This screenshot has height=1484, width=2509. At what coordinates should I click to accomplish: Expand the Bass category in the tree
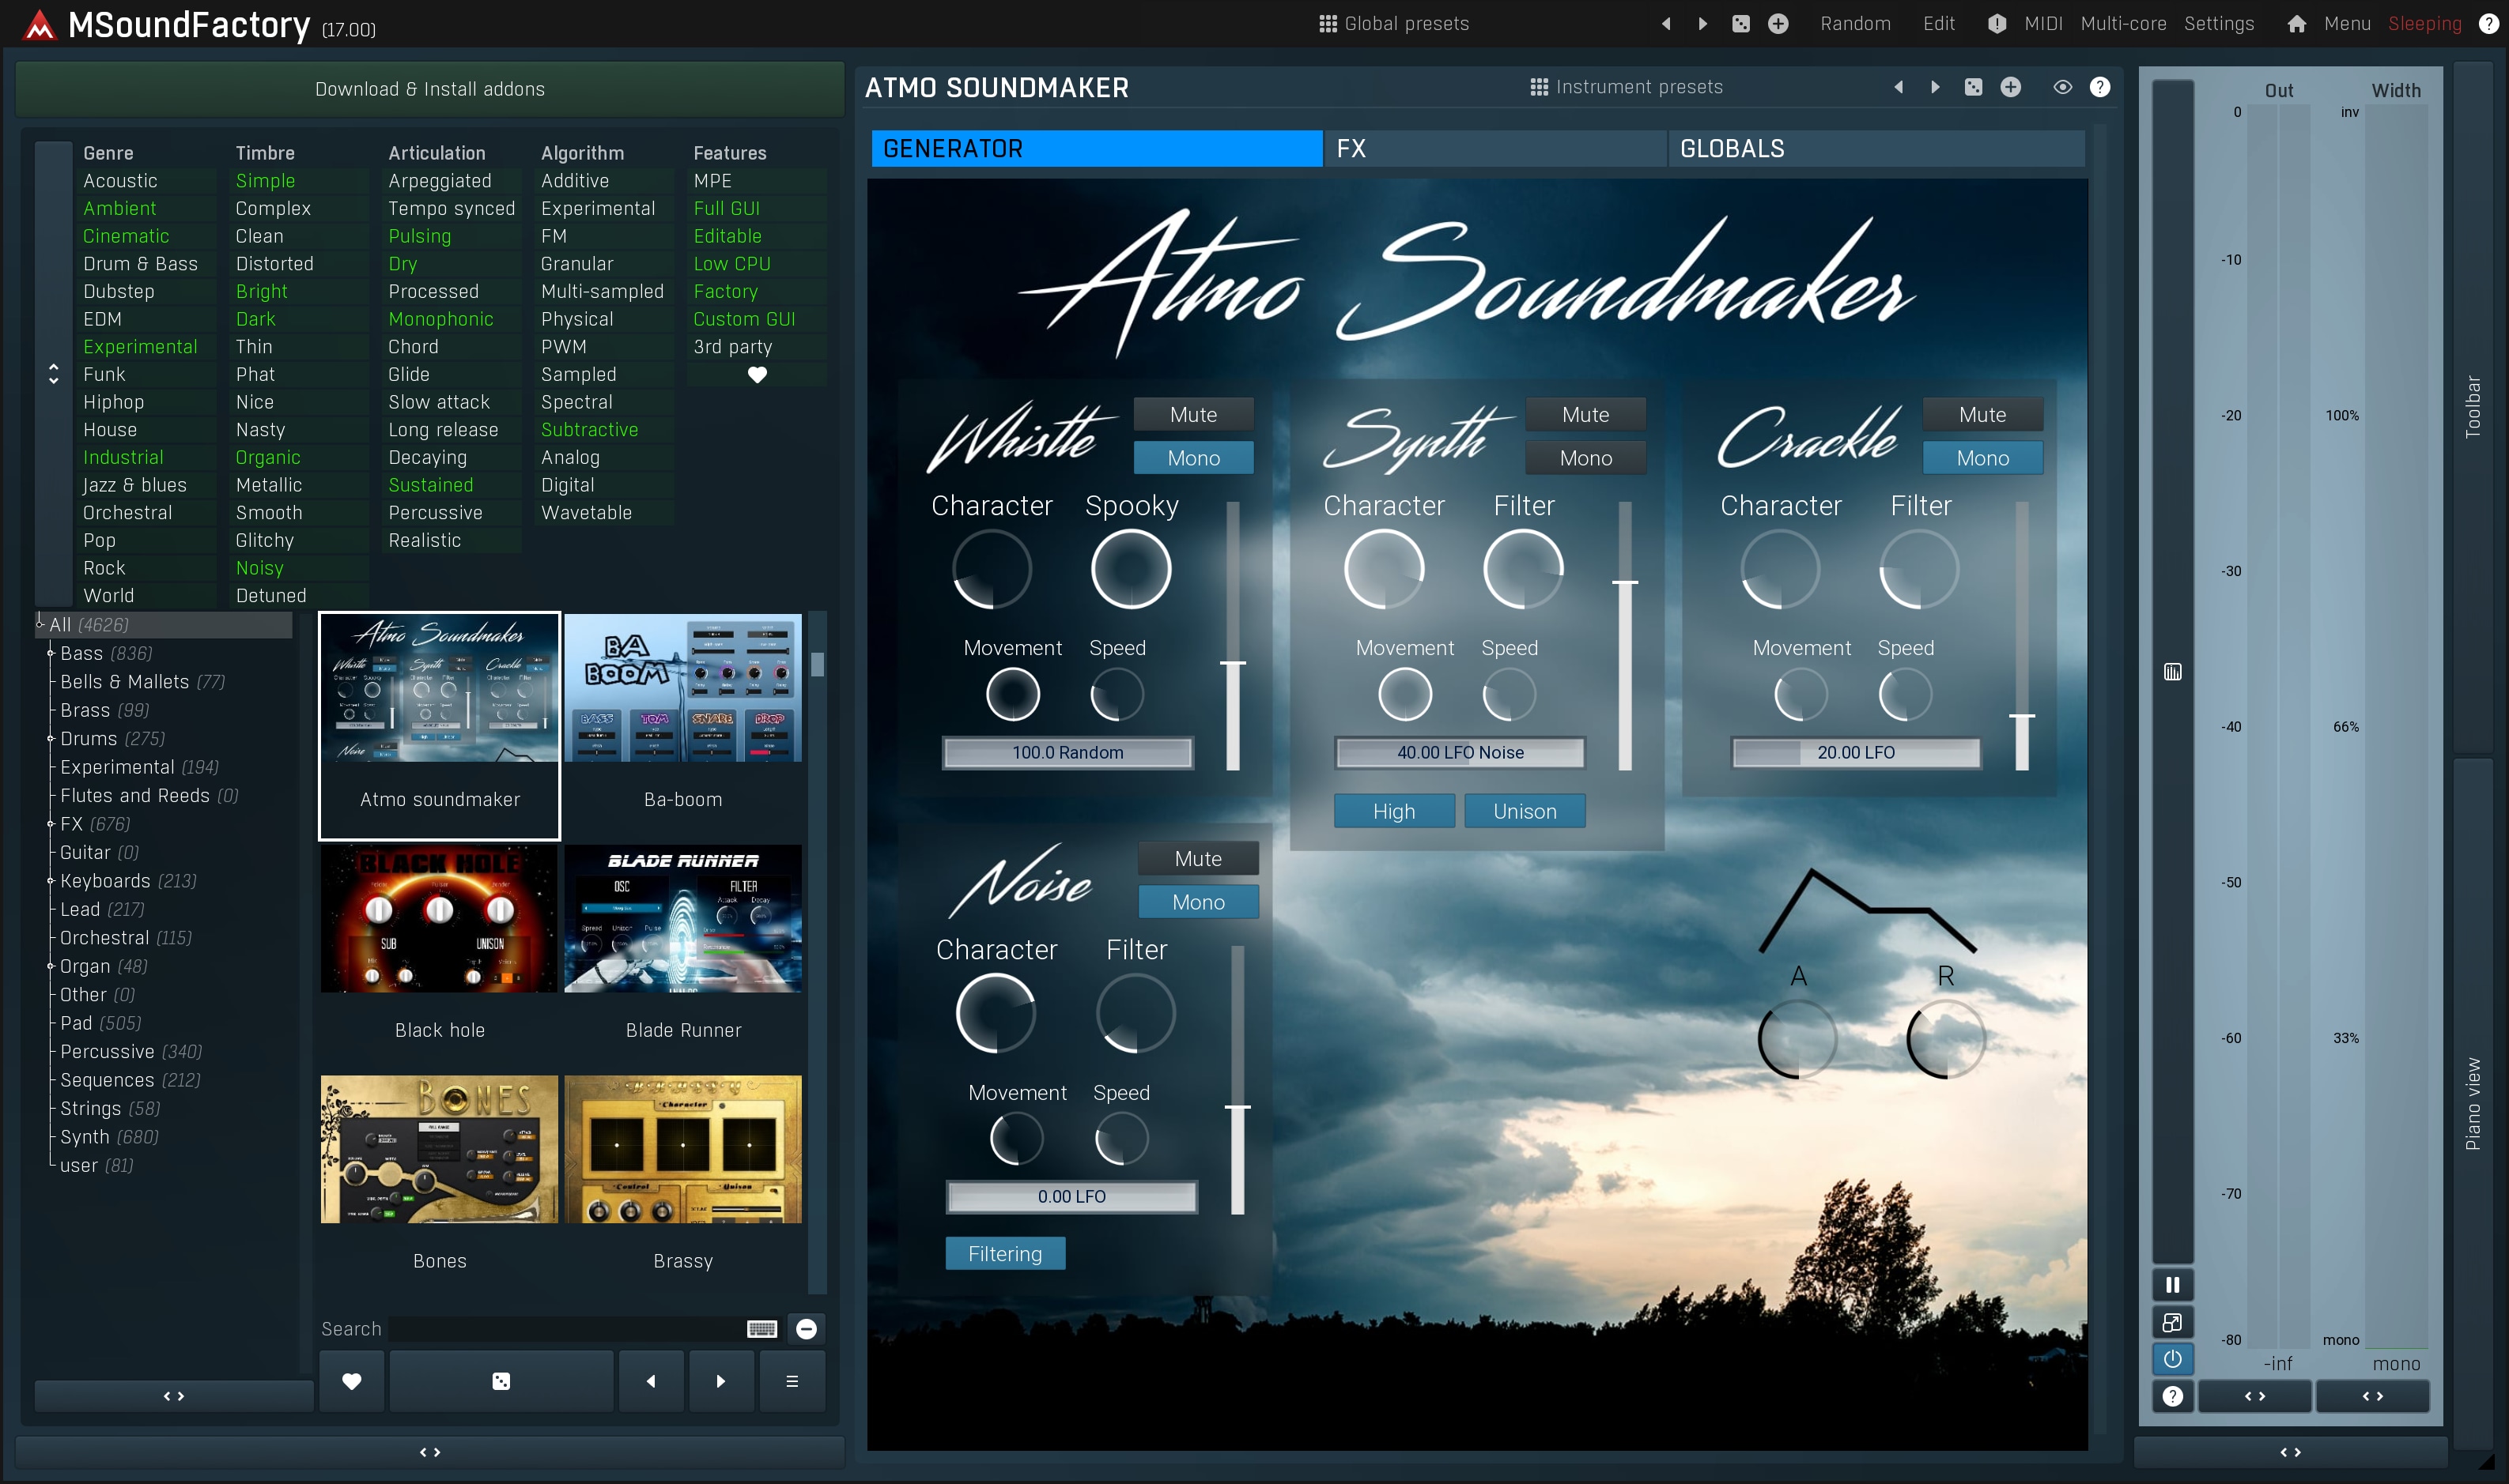[51, 653]
